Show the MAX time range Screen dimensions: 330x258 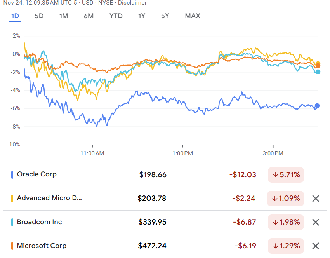click(193, 16)
